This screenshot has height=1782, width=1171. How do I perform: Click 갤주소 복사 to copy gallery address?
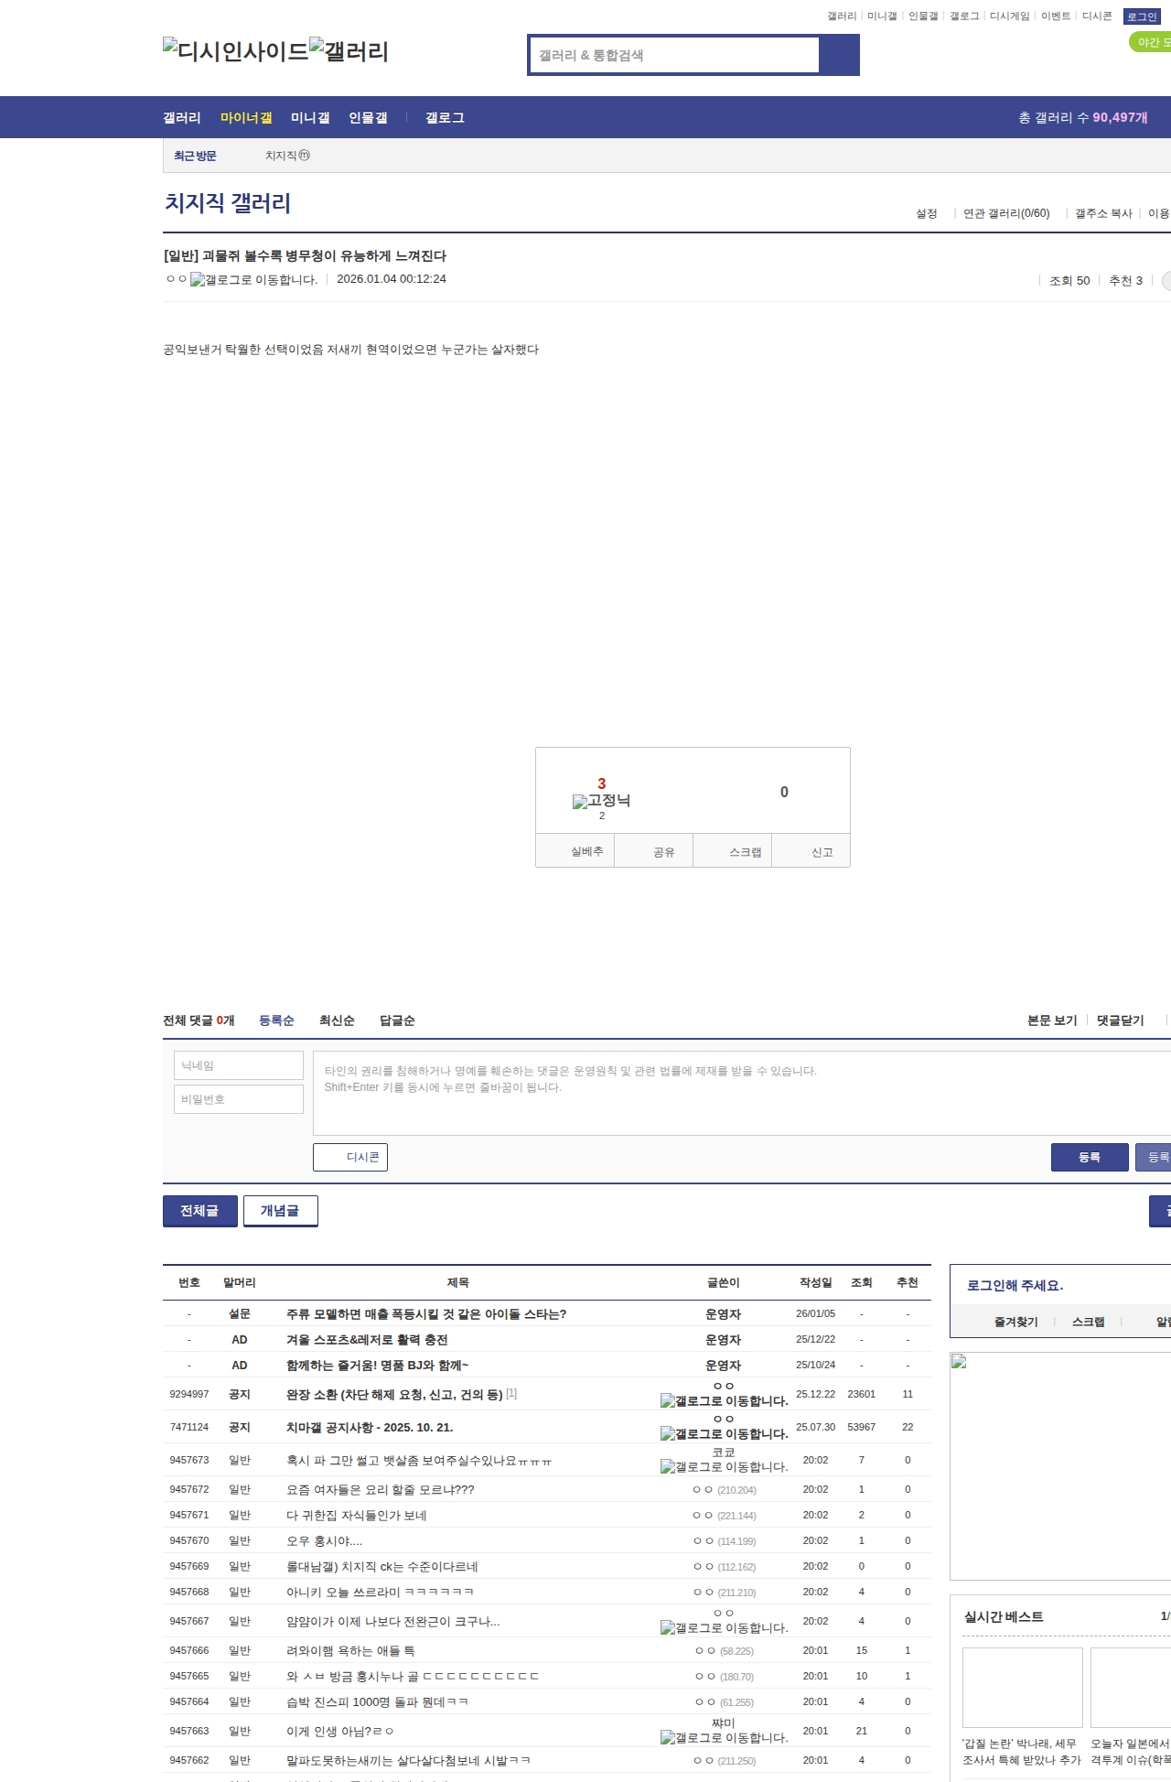[x=1103, y=213]
